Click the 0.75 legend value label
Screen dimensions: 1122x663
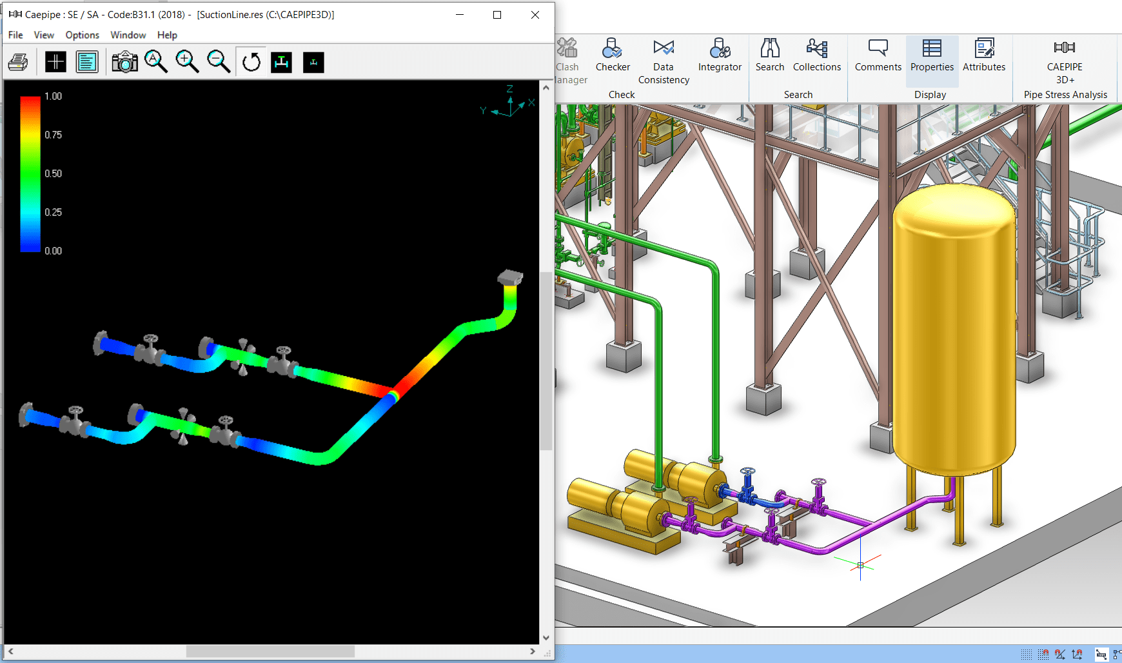click(x=54, y=135)
